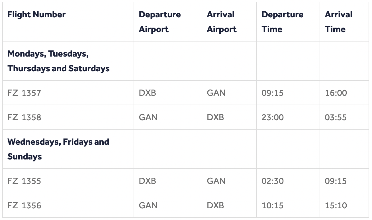Click the Mondays, Tuesdays, Thursdays and Saturdays heading
The image size is (372, 220).
click(x=58, y=61)
